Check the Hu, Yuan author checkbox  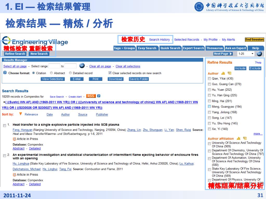209,90
